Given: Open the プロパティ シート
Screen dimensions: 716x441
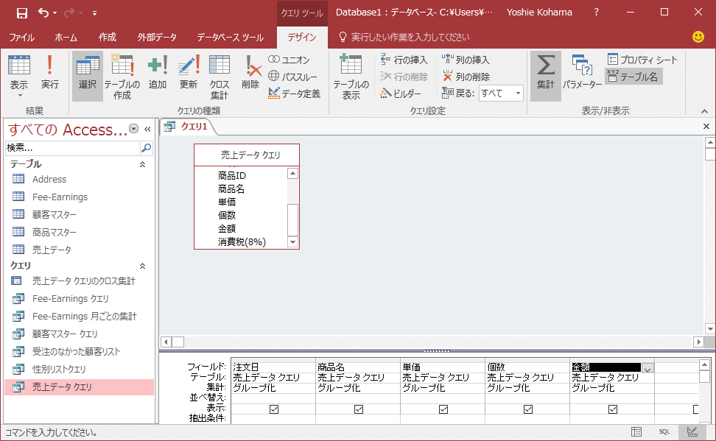Looking at the screenshot, I should [x=642, y=60].
